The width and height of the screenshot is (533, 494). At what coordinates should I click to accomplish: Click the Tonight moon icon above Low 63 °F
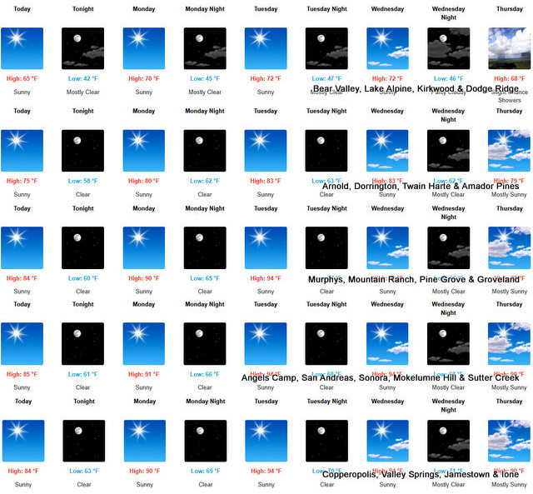pos(83,441)
